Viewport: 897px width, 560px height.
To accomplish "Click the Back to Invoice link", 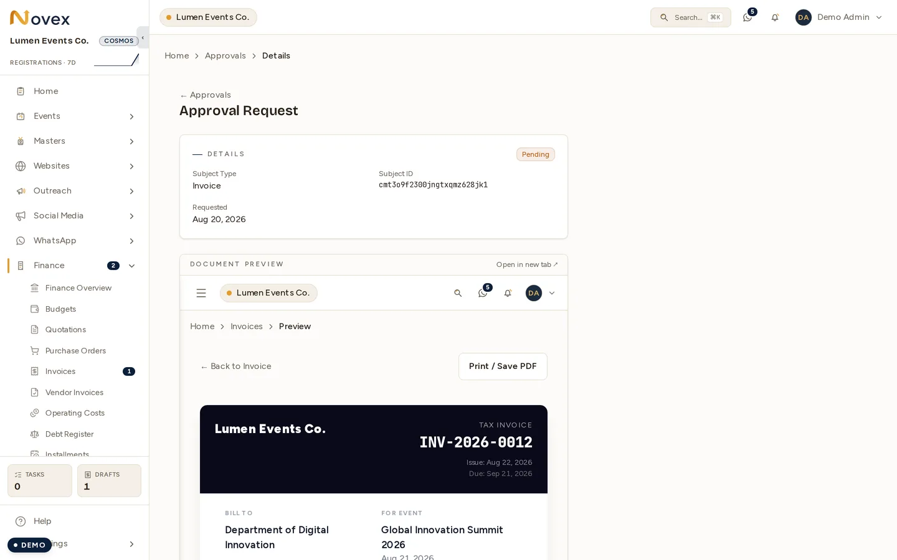I will click(236, 366).
